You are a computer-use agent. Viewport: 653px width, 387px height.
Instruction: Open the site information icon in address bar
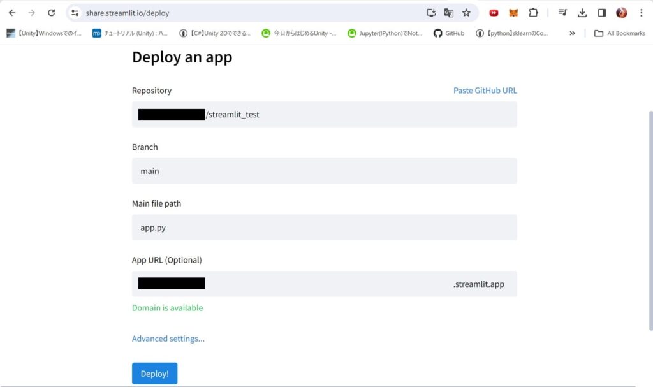pyautogui.click(x=75, y=13)
